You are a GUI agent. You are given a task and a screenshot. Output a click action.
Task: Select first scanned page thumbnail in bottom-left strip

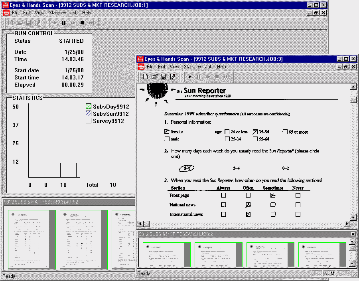point(32,239)
